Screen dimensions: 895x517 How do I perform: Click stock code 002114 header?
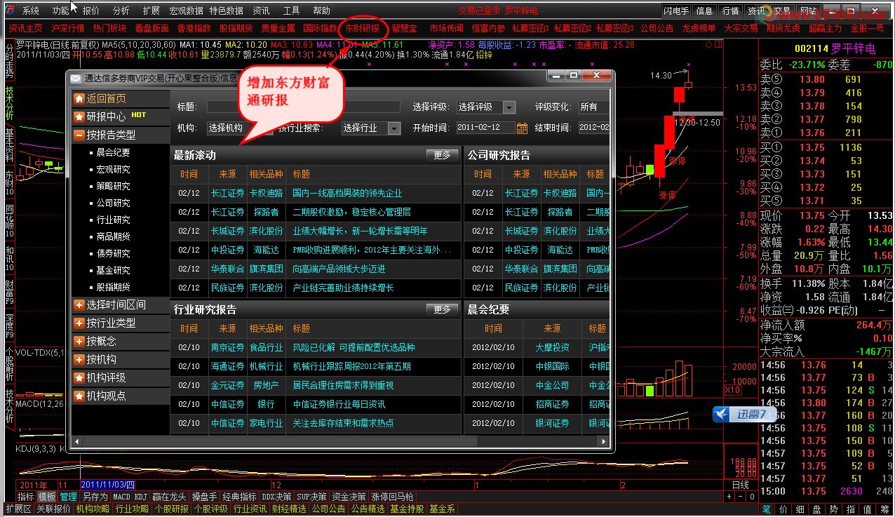(812, 48)
